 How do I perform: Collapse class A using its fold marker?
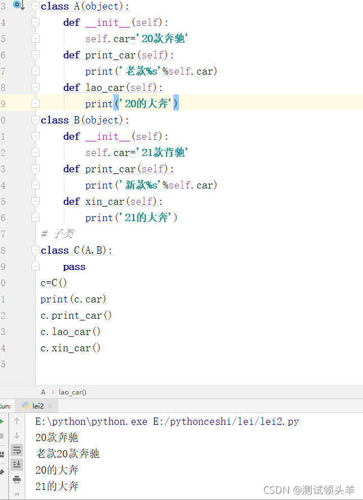pyautogui.click(x=36, y=7)
